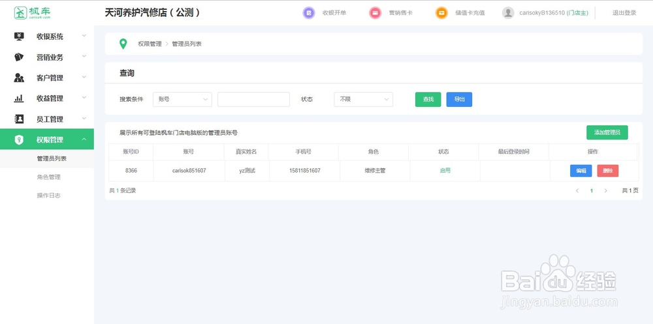Click the 收益管理 bar chart icon

19,98
